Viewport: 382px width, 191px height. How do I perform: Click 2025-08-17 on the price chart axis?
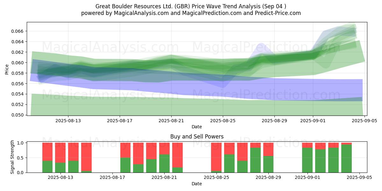tap(120, 121)
